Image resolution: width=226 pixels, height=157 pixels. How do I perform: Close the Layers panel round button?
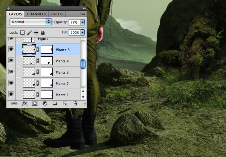[x=8, y=9]
